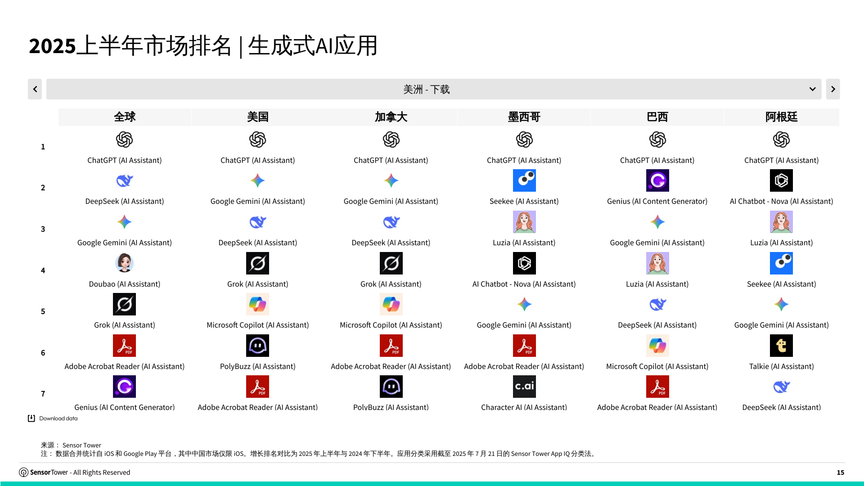Click the download icon beside Download data

[x=31, y=418]
